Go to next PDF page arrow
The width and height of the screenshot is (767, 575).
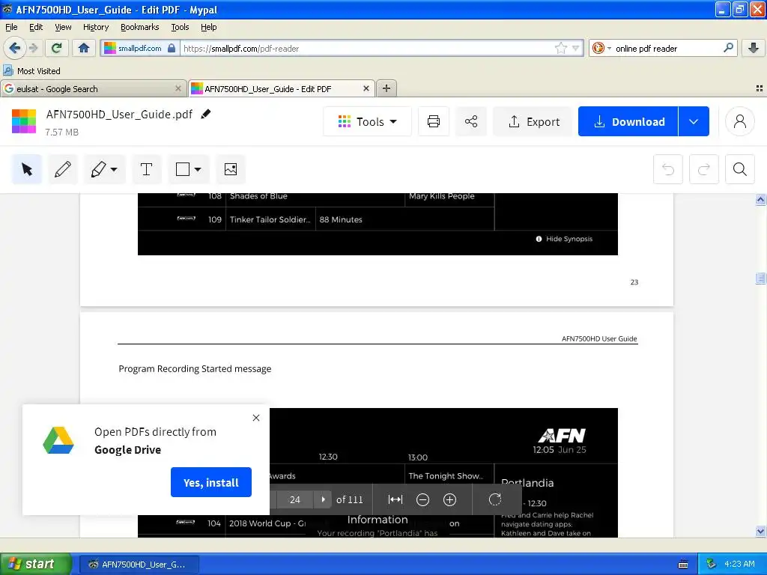(323, 499)
